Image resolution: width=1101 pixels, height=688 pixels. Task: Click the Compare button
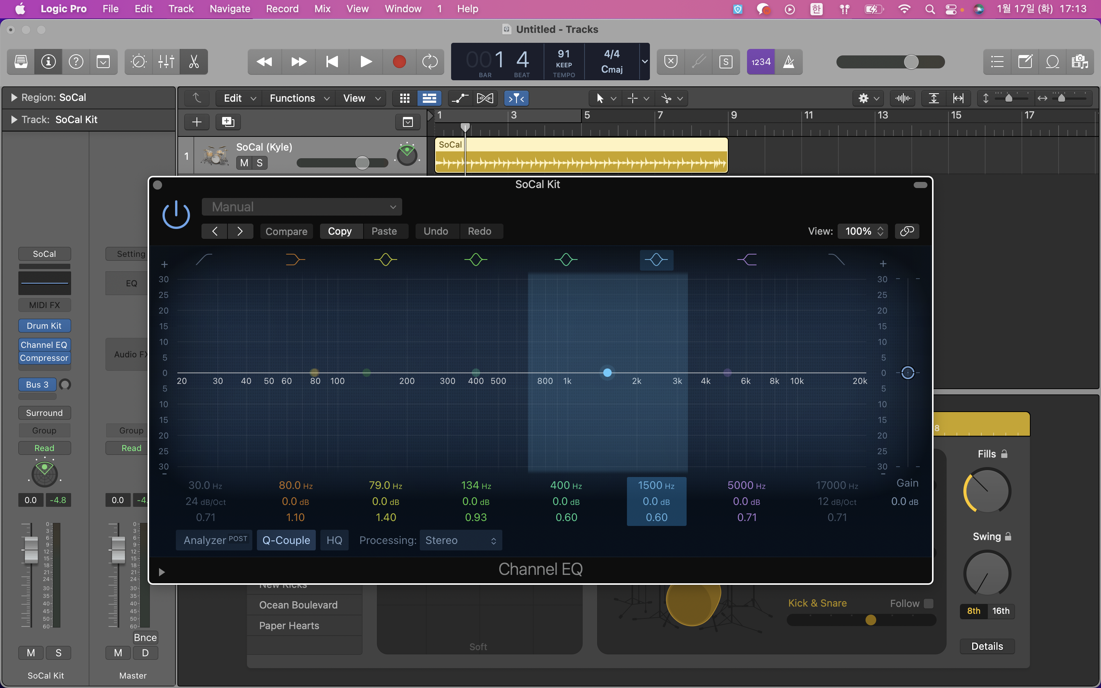tap(286, 231)
